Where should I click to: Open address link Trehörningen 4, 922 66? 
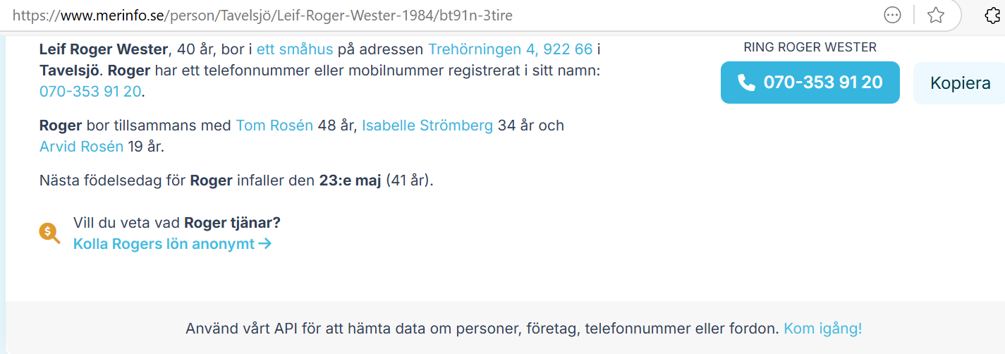(511, 49)
